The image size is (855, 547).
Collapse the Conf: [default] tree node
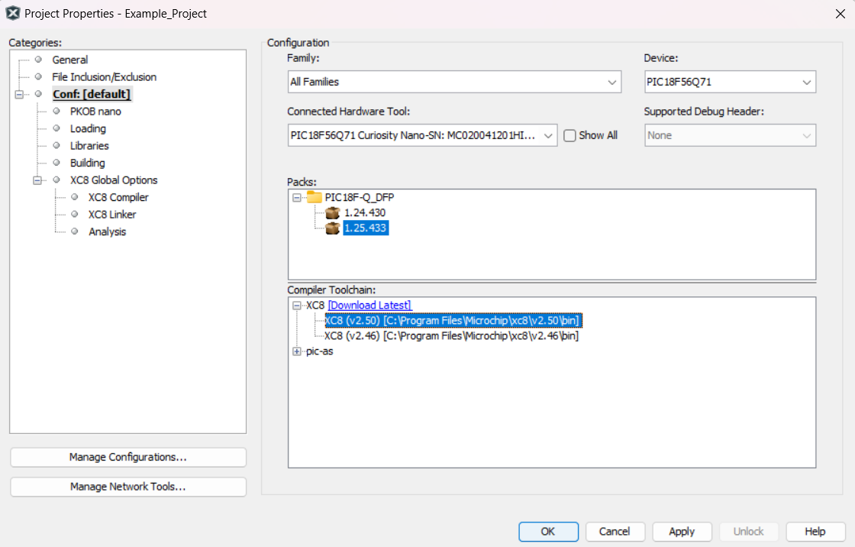click(19, 94)
